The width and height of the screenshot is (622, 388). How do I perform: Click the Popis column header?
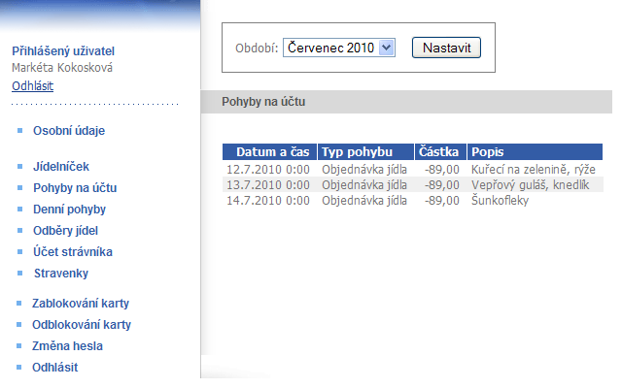pyautogui.click(x=536, y=152)
